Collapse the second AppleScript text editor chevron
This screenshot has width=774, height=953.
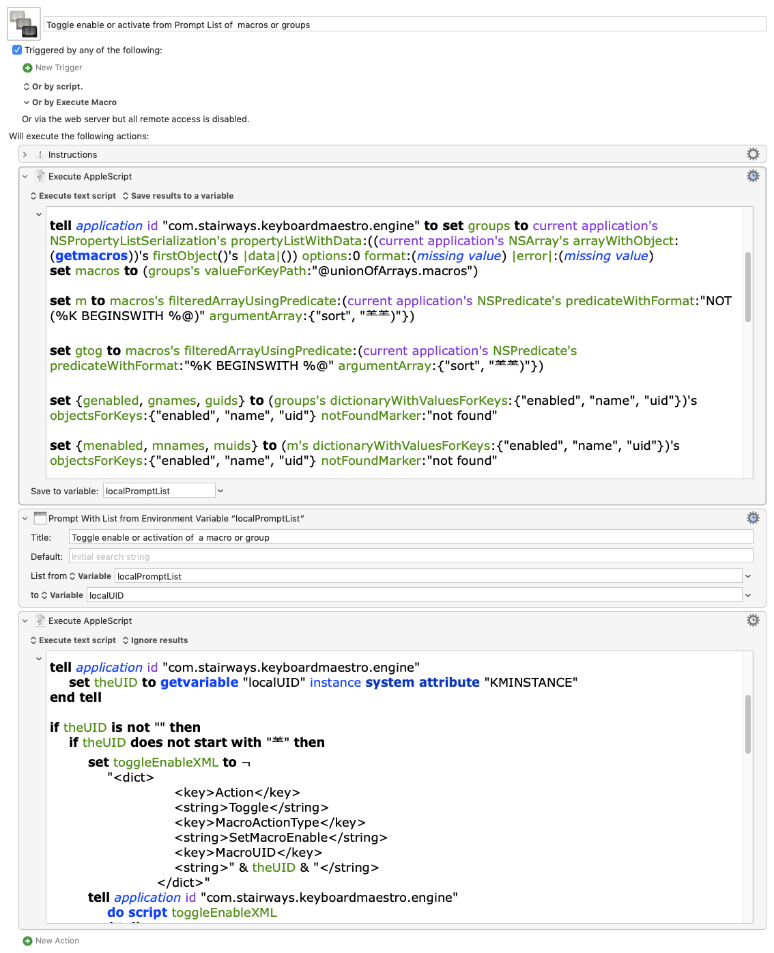click(x=39, y=659)
